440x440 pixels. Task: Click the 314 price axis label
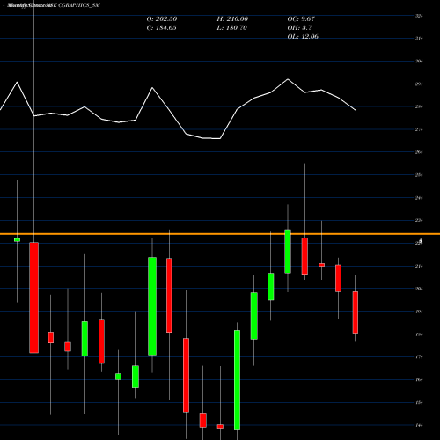(419, 39)
